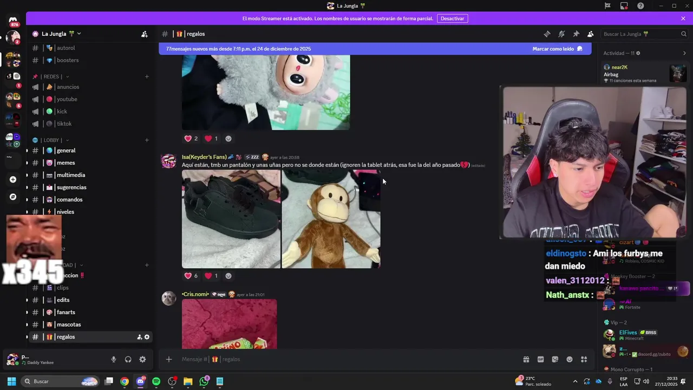Screen dimensions: 693x390
Task: Click Cris.nomi username
Action: pos(195,294)
